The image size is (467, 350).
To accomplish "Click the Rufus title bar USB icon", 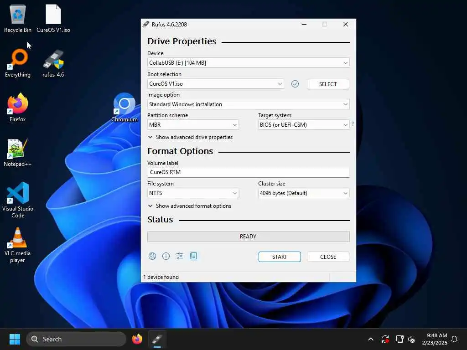I will coord(145,25).
